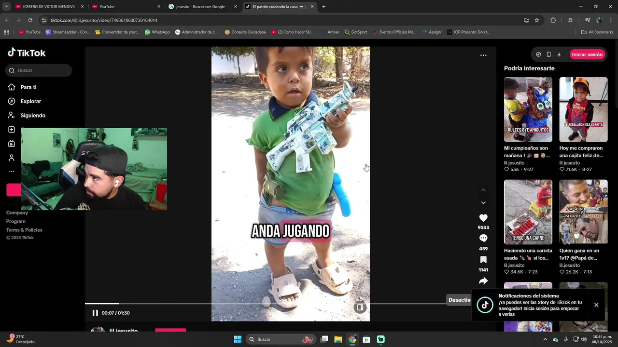Screen dimensions: 618x347
Task: Open the Chrome apps grid icon
Action: click(x=6, y=32)
